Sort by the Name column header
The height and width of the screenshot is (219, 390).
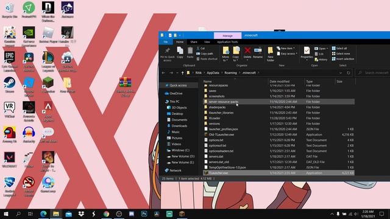[207, 82]
